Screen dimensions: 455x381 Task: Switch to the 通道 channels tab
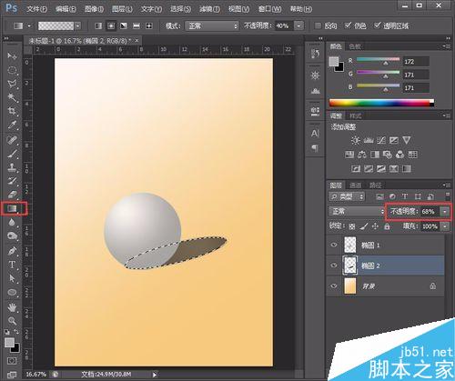pos(355,185)
